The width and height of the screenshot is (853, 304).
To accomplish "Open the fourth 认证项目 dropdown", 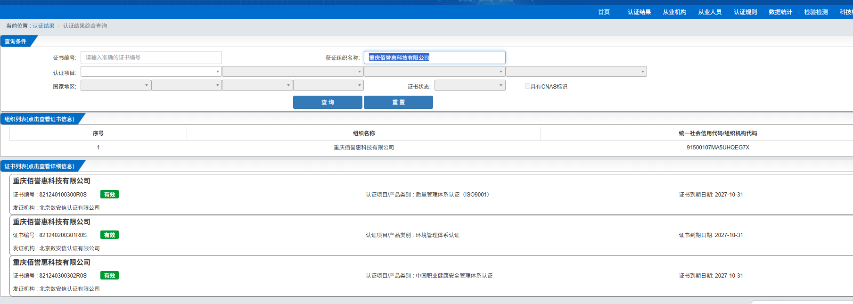I will [576, 72].
